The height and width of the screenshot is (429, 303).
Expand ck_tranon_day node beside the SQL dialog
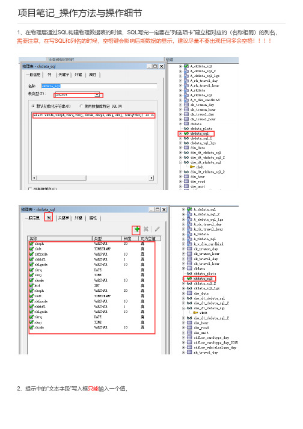[180, 105]
